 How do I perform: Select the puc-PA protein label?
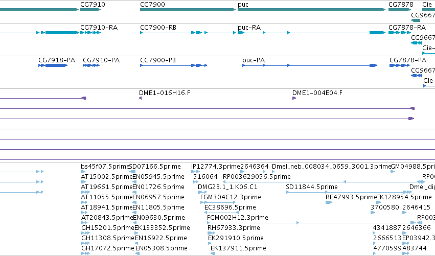tap(254, 60)
